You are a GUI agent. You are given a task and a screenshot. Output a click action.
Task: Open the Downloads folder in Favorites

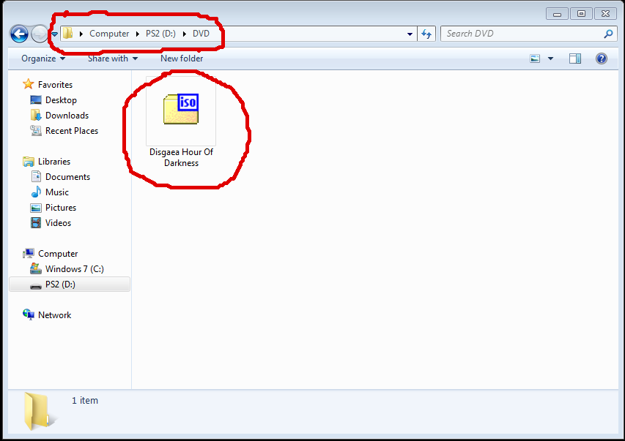tap(66, 116)
